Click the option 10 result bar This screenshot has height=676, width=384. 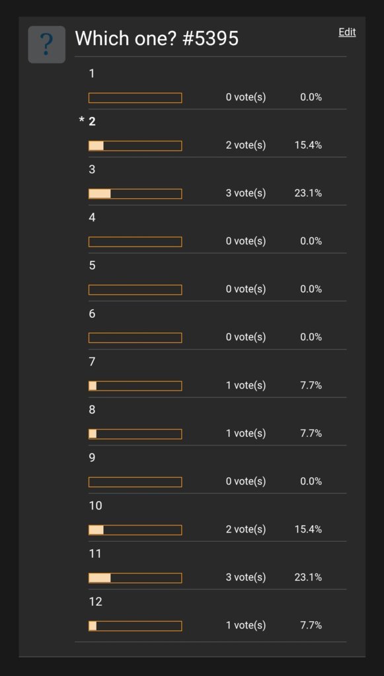point(135,530)
